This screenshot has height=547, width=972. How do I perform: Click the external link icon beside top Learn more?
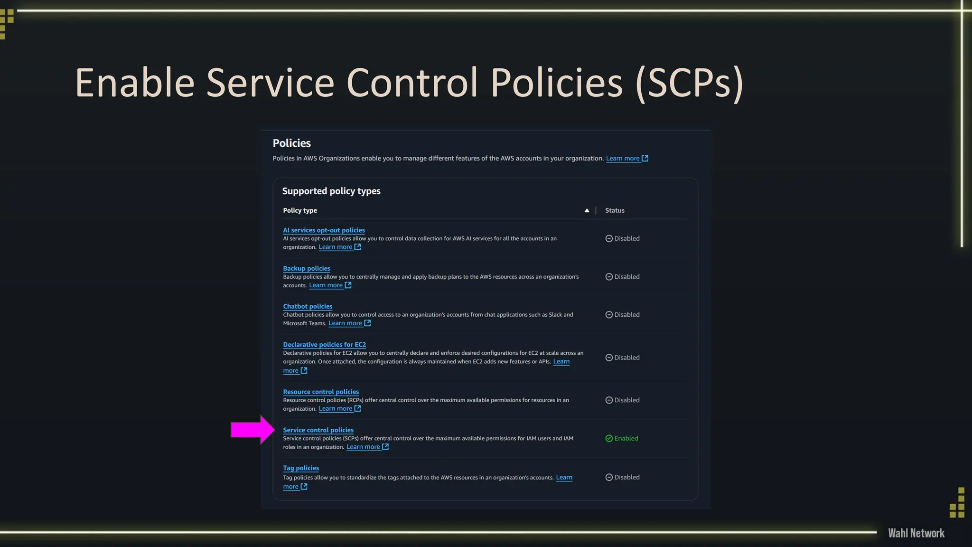(x=645, y=158)
